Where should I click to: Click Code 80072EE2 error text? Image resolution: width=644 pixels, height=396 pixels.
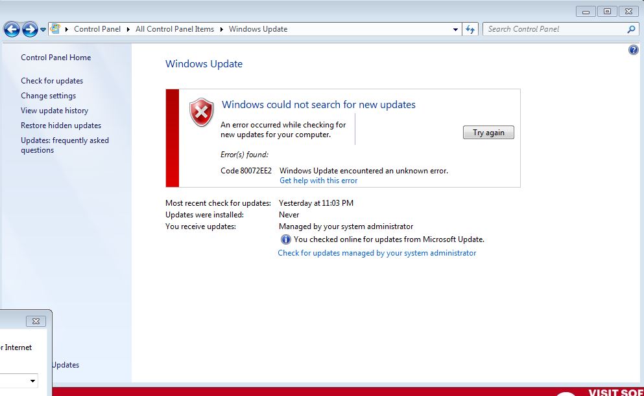pos(246,171)
